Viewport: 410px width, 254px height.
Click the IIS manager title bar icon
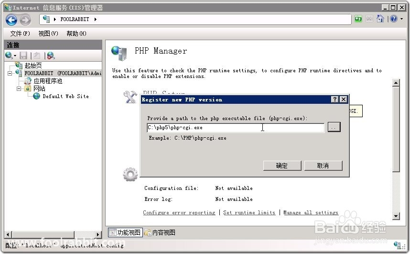click(8, 7)
